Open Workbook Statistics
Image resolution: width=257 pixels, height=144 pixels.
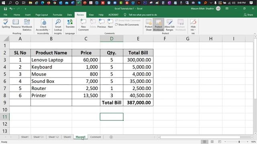coord(27,25)
